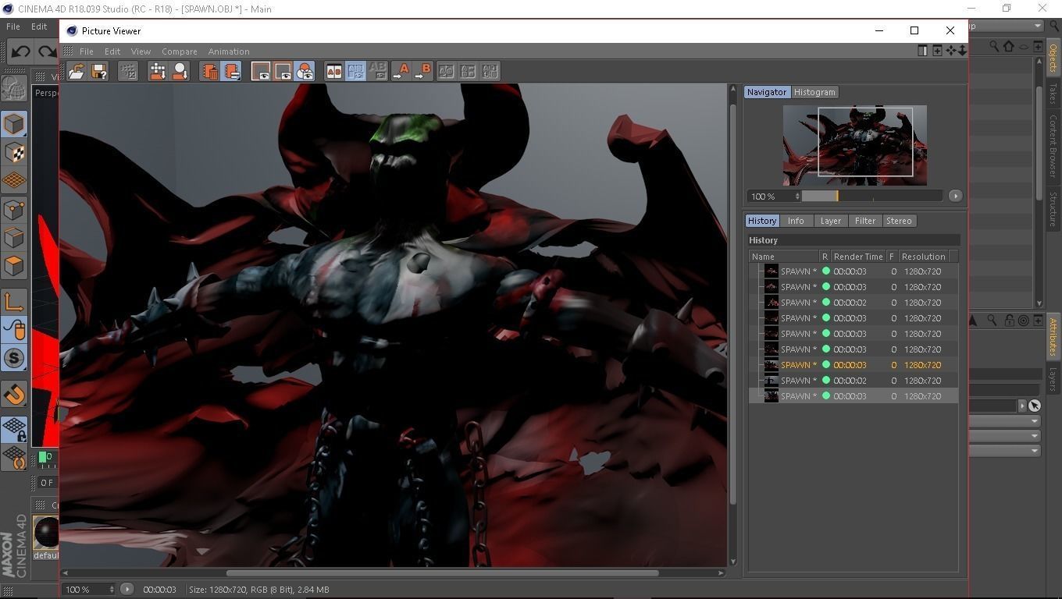Select the highlighted orange SPAWN history entry
Viewport: 1062px width, 599px height.
853,365
